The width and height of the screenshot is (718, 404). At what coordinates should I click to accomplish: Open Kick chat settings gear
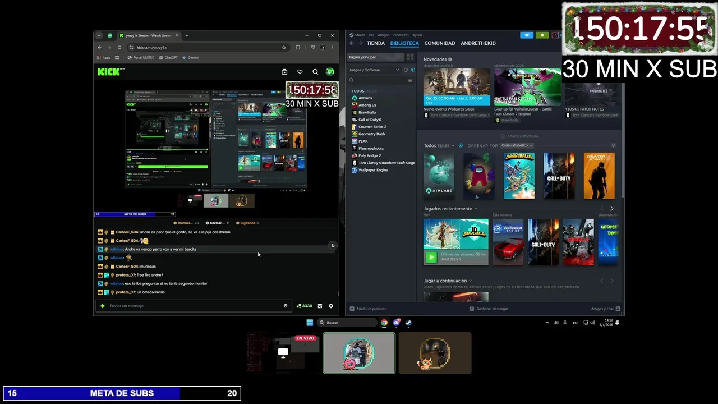click(331, 306)
